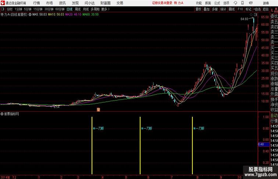Image resolution: width=278 pixels, height=179 pixels.
Task: Click the 统计 statistics toolbar button
Action: [x=223, y=9]
